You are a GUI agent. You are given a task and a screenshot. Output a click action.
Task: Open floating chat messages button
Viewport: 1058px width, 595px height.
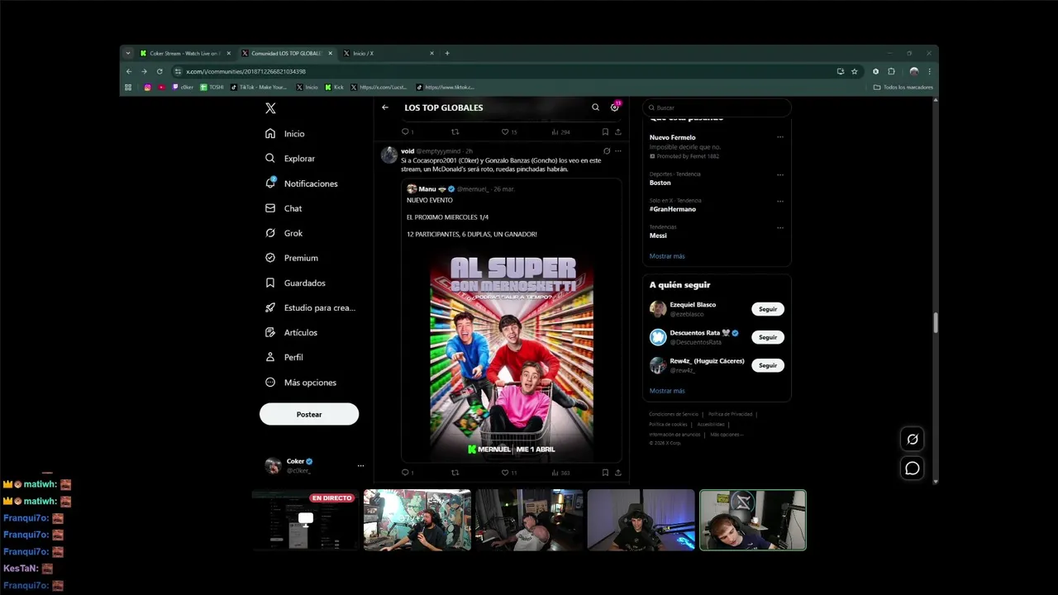[913, 469]
